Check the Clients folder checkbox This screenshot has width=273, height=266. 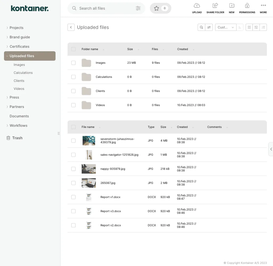point(74,91)
